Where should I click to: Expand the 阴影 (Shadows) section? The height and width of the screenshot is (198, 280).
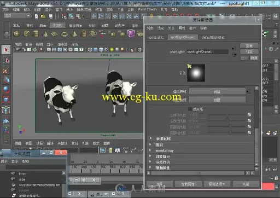[150, 144]
